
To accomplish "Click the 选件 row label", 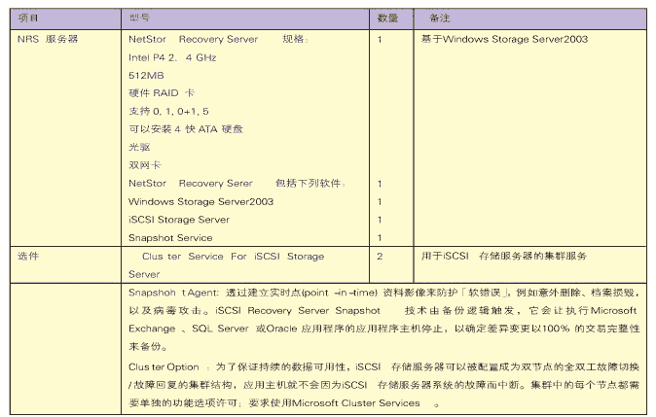I will 29,256.
